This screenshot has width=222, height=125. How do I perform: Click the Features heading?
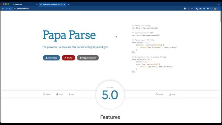[110, 117]
